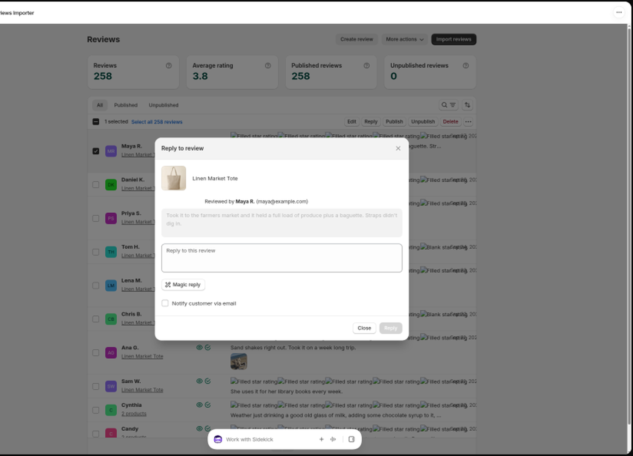Click the Edit bulk action

pyautogui.click(x=351, y=122)
